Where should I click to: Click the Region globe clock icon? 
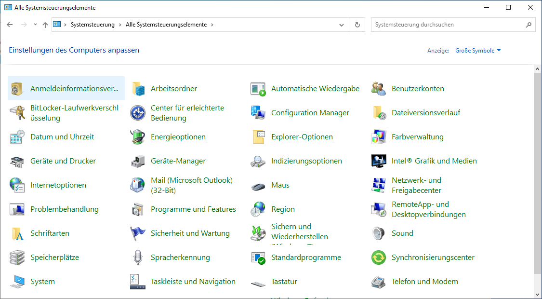tap(258, 209)
